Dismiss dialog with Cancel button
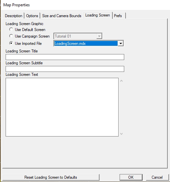Viewport: 170px width, 182px height. point(157,177)
